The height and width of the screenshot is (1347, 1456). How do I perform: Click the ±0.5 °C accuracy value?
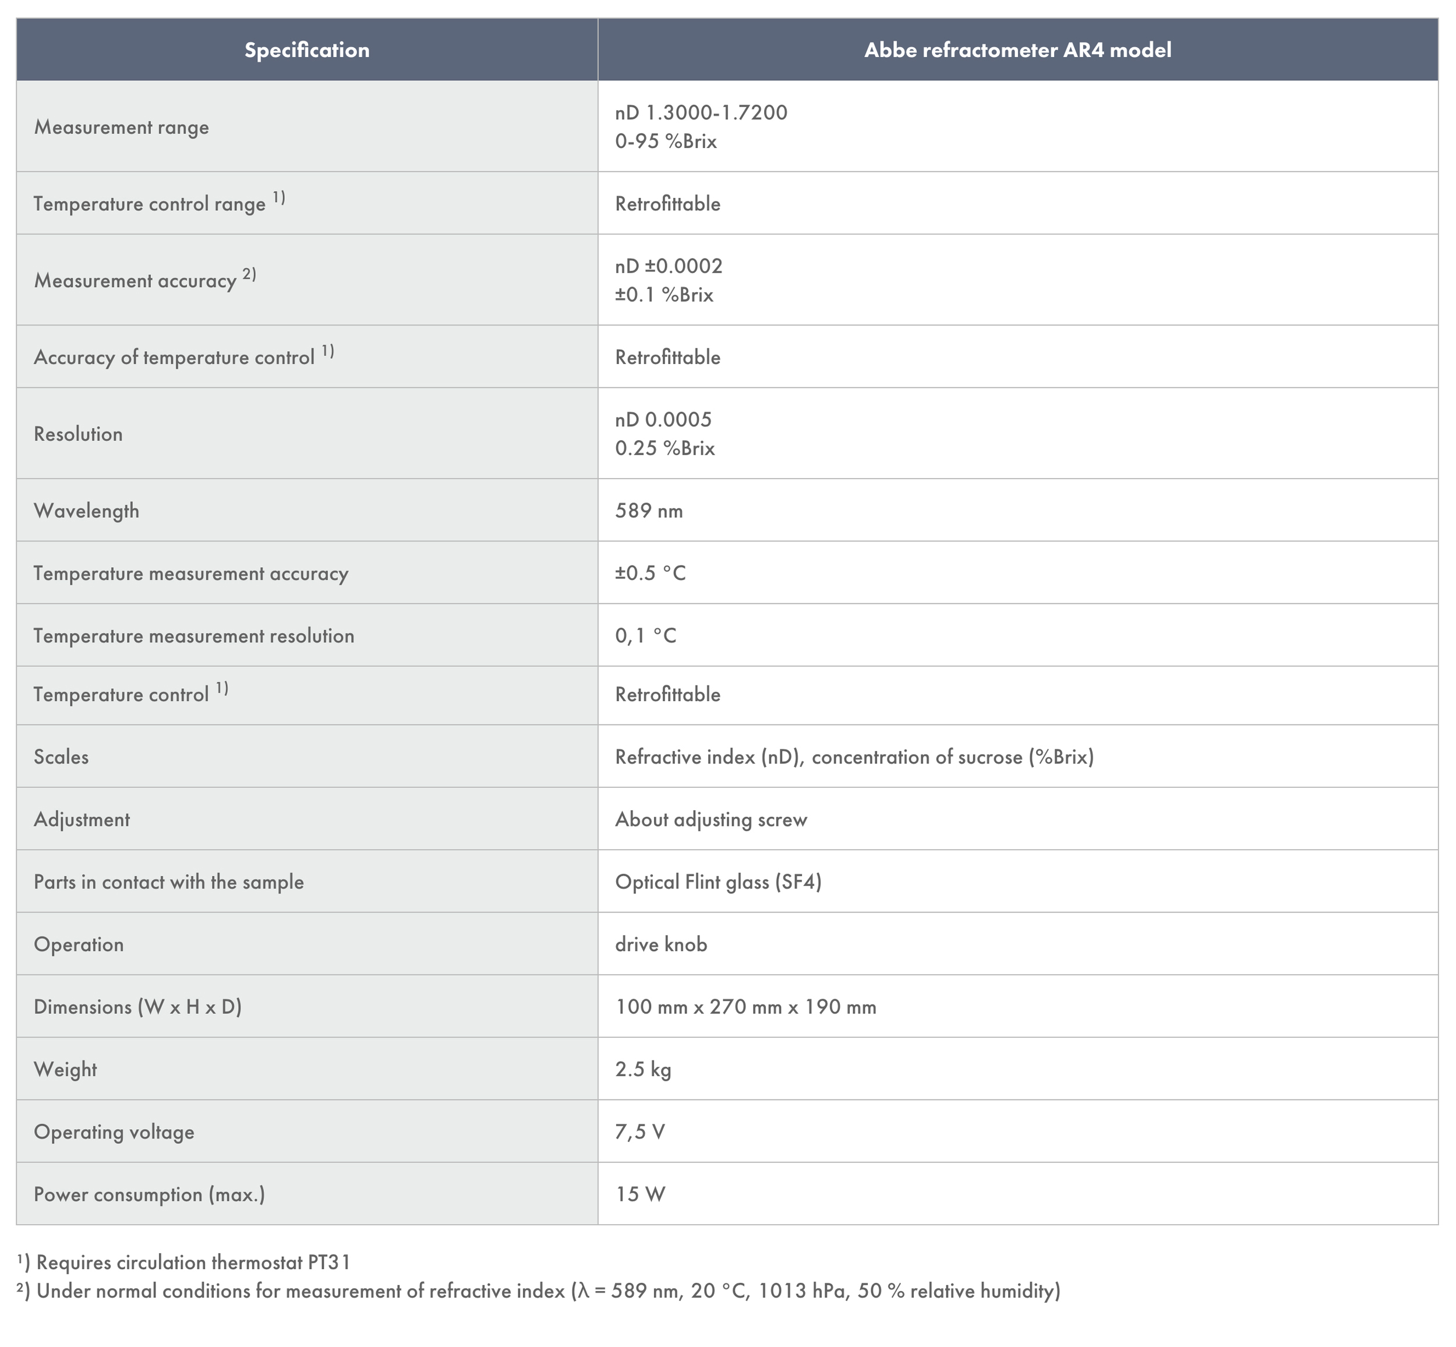coord(651,574)
